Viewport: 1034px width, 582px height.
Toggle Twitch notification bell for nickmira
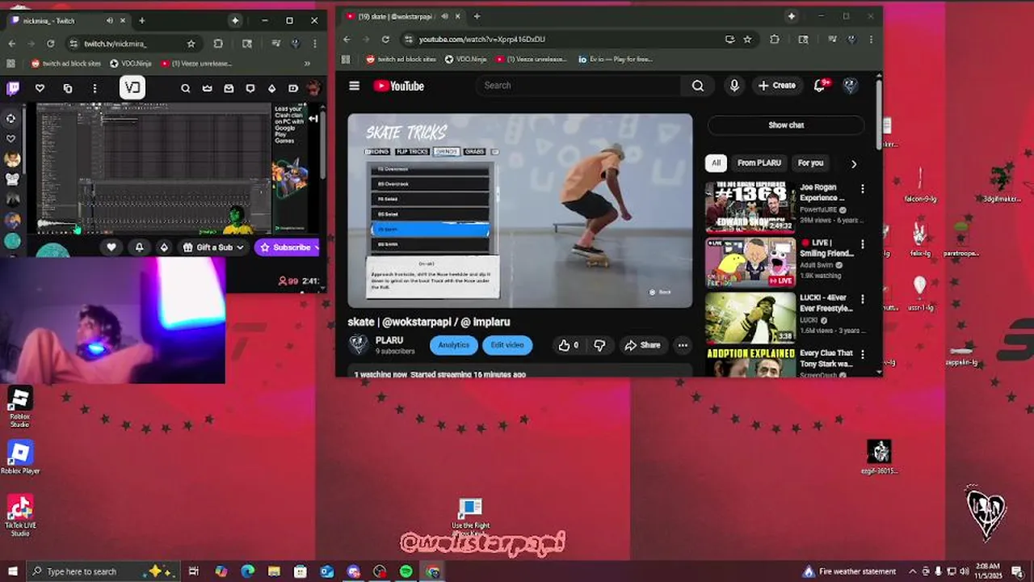pyautogui.click(x=139, y=247)
